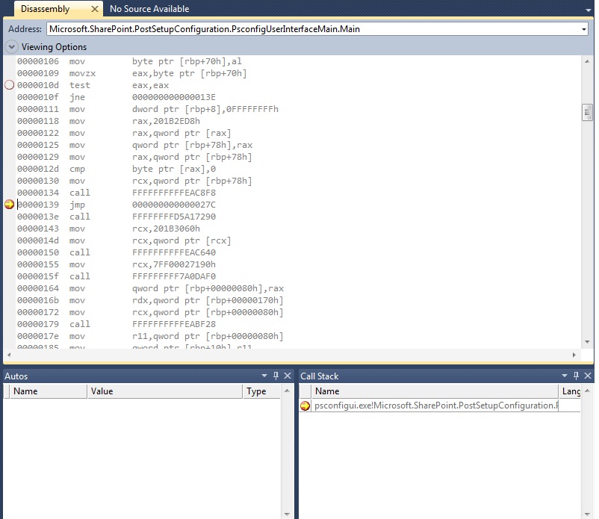Click inside the Address input field

[313, 29]
